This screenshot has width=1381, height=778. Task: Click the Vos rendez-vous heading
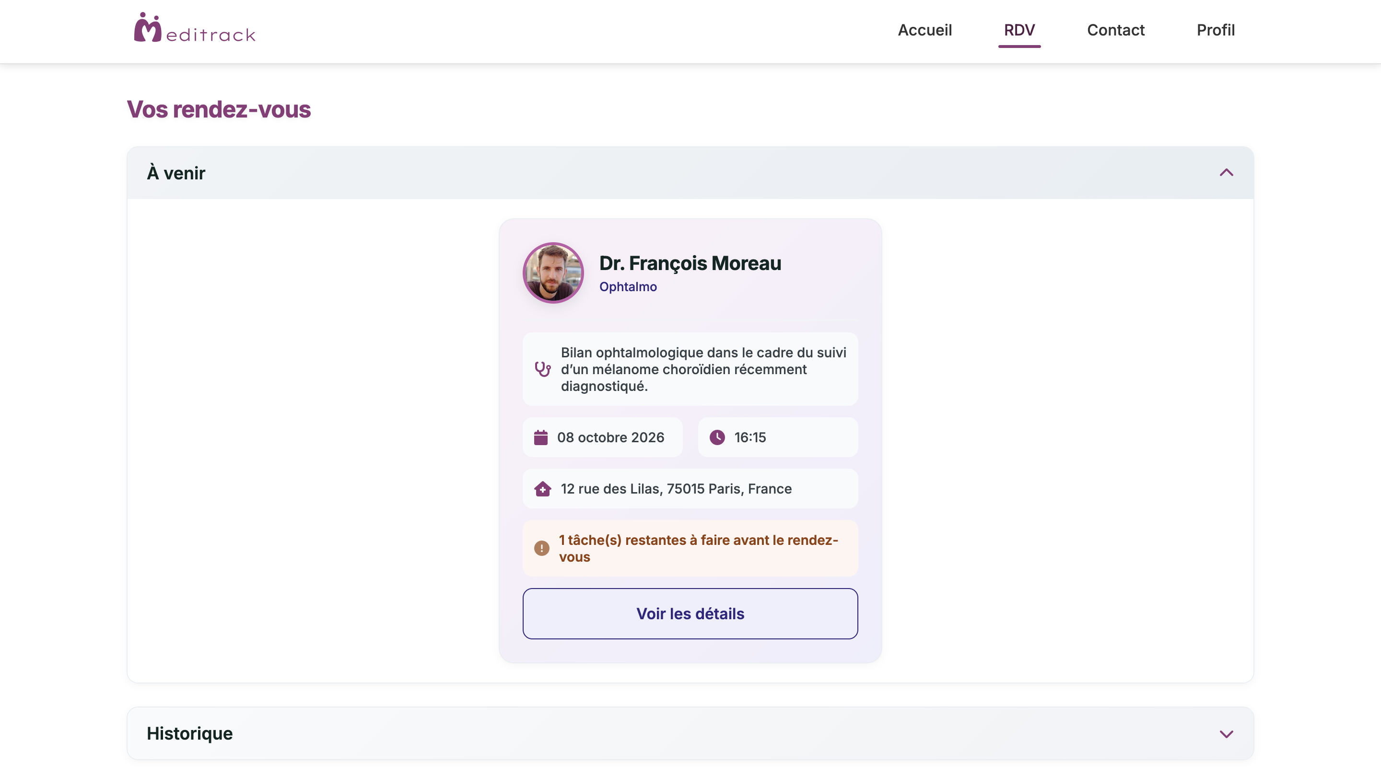(219, 109)
